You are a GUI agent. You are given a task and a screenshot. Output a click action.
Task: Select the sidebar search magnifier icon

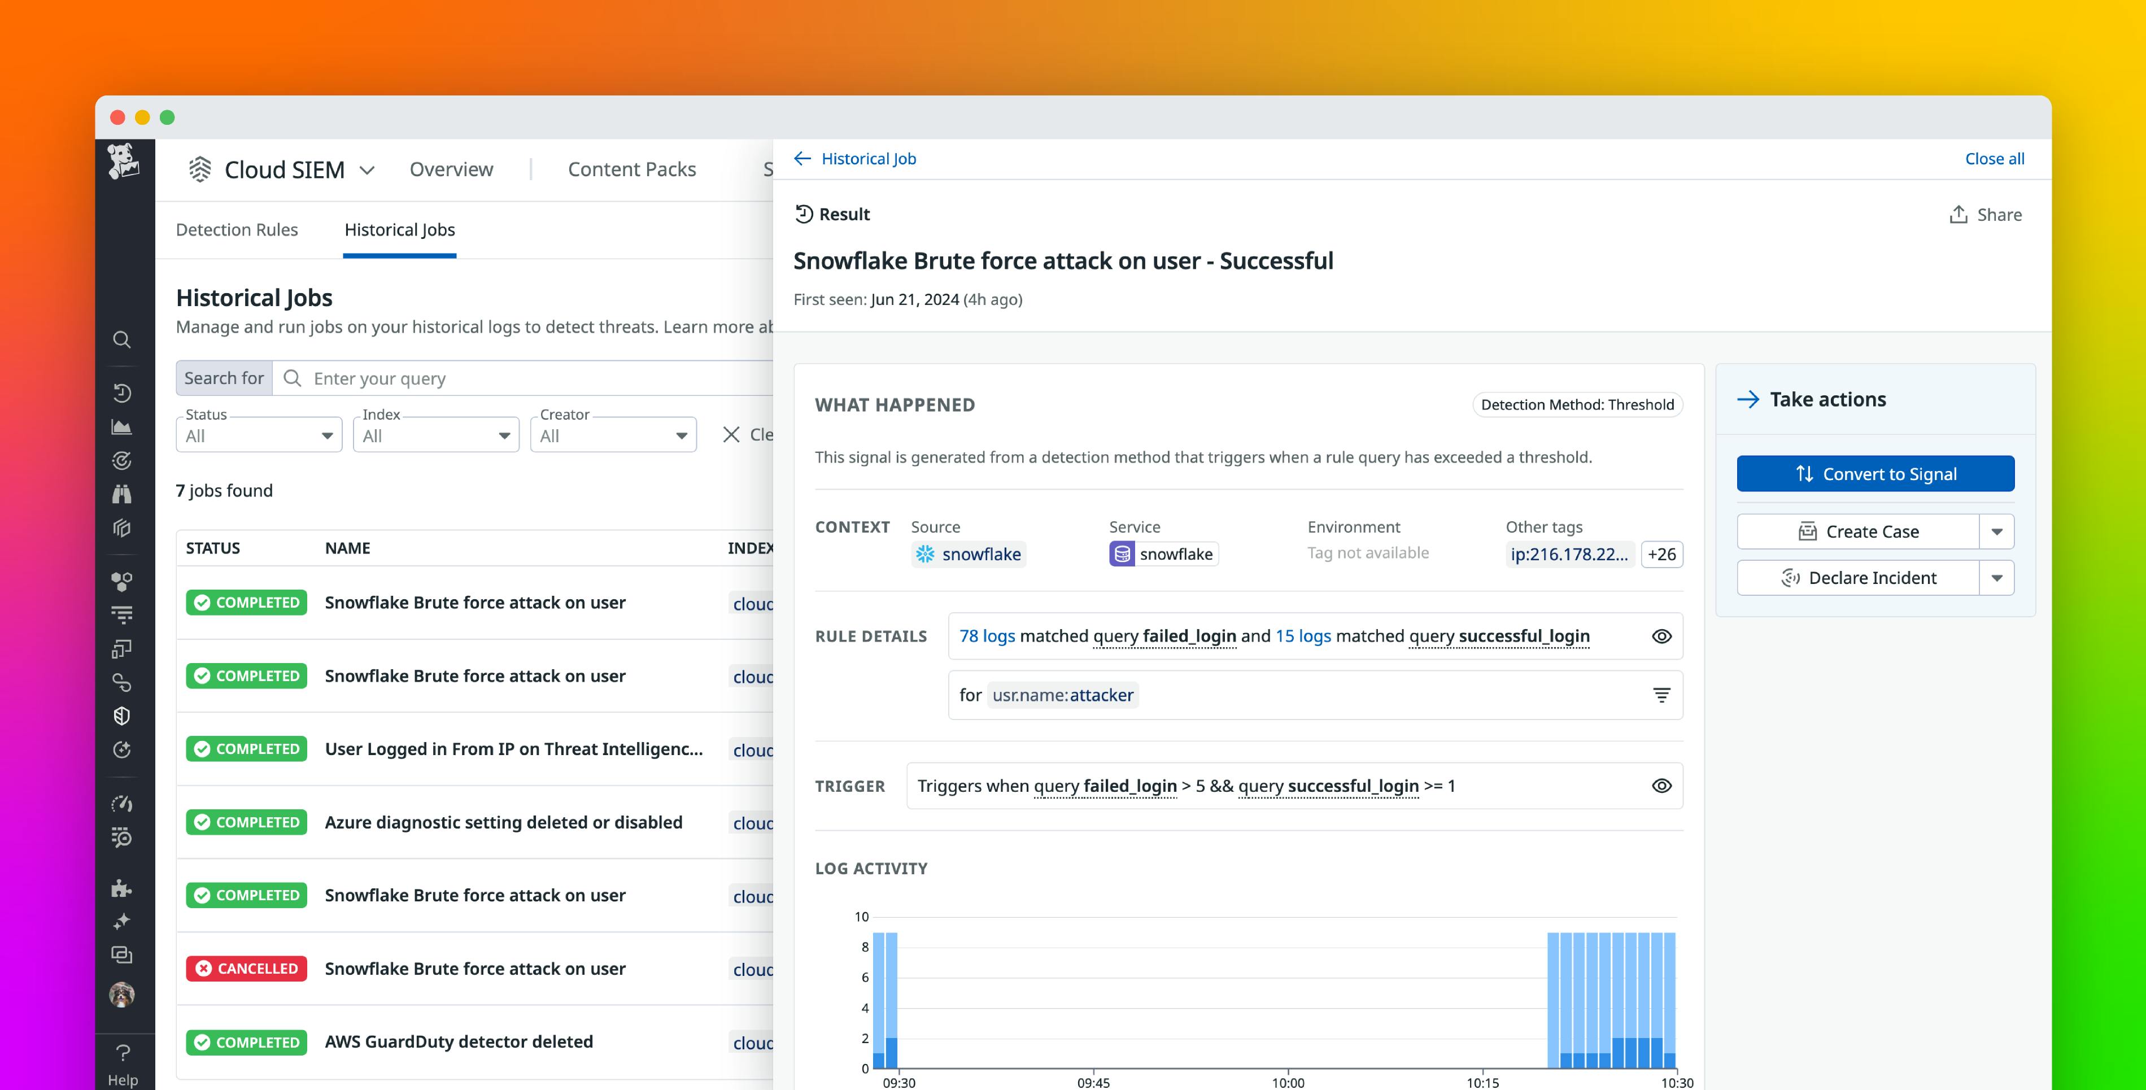coord(123,339)
